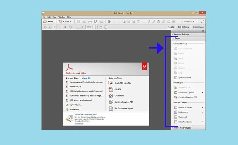Click the Fit One Full Page icon
The width and height of the screenshot is (238, 145).
[x=106, y=27]
